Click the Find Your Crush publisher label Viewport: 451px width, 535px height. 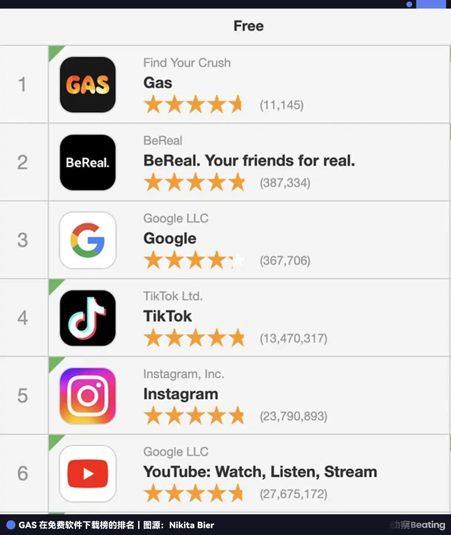point(187,63)
